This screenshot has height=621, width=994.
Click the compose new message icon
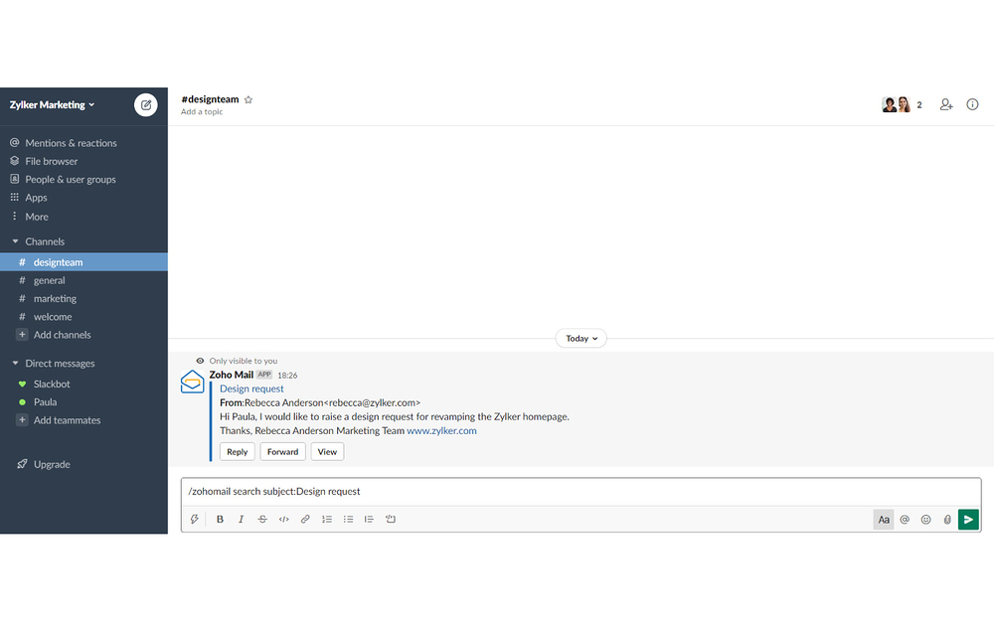tap(146, 105)
